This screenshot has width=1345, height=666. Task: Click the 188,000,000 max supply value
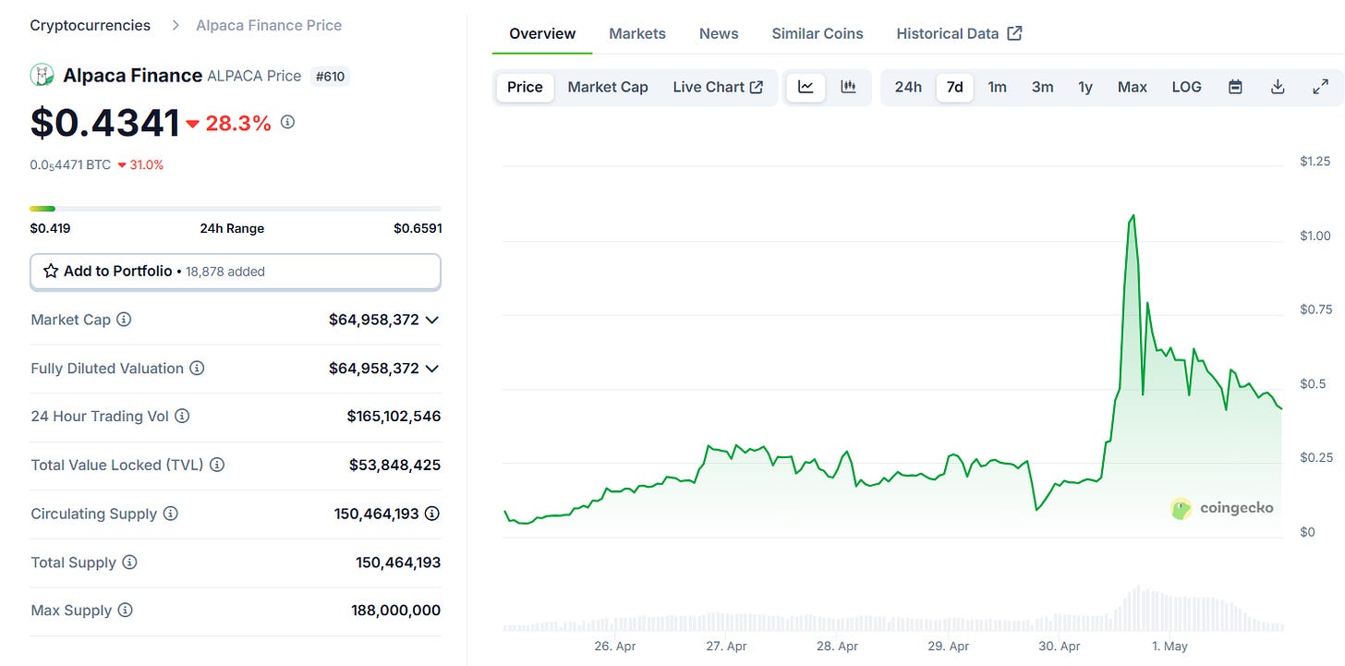point(395,611)
